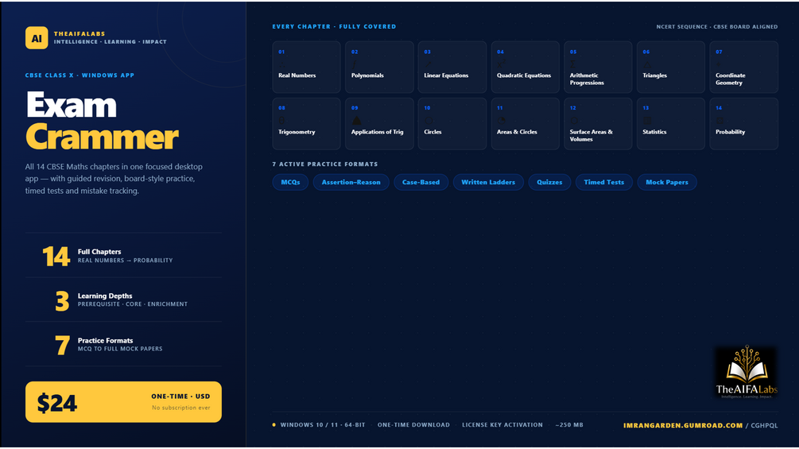Click the THEAIFALABS brand name text
The height and width of the screenshot is (449, 799).
point(80,33)
